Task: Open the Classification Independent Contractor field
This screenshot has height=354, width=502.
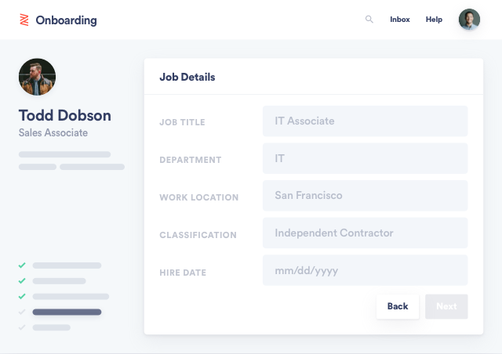Action: pyautogui.click(x=365, y=233)
